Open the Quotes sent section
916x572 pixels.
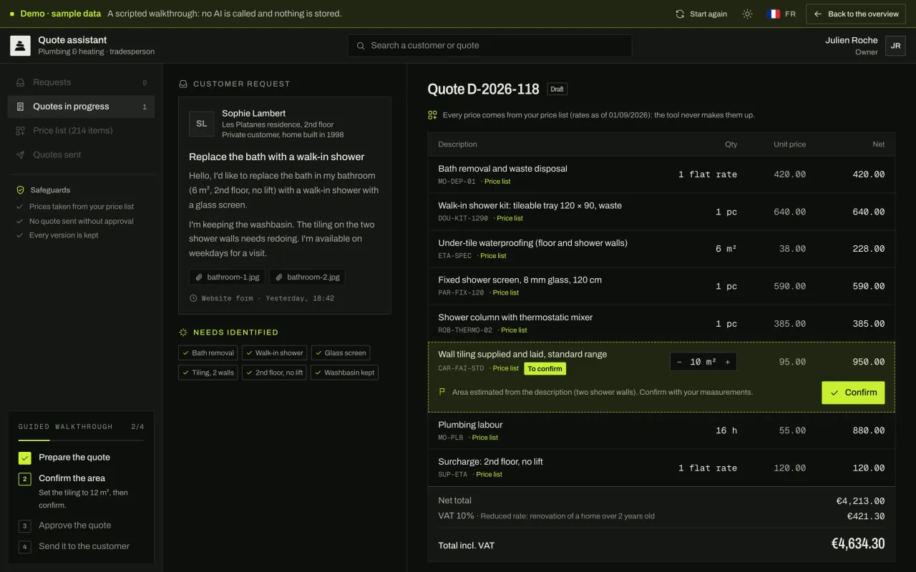[81, 154]
